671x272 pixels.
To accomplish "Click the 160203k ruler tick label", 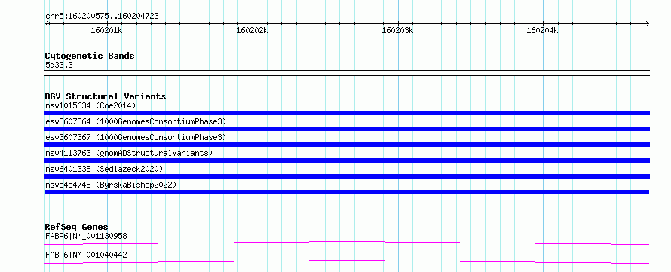I will tap(397, 30).
